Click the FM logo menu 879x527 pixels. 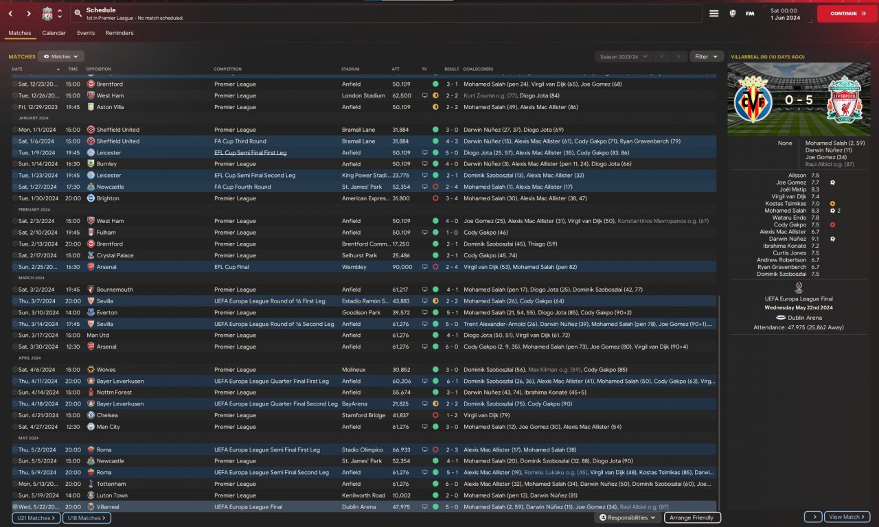[x=750, y=14]
